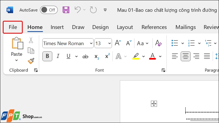Apply yellow text highlight color
The width and height of the screenshot is (219, 123).
point(136,56)
